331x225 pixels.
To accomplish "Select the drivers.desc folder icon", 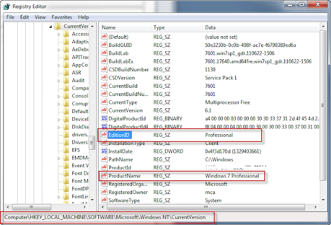I will click(66, 135).
